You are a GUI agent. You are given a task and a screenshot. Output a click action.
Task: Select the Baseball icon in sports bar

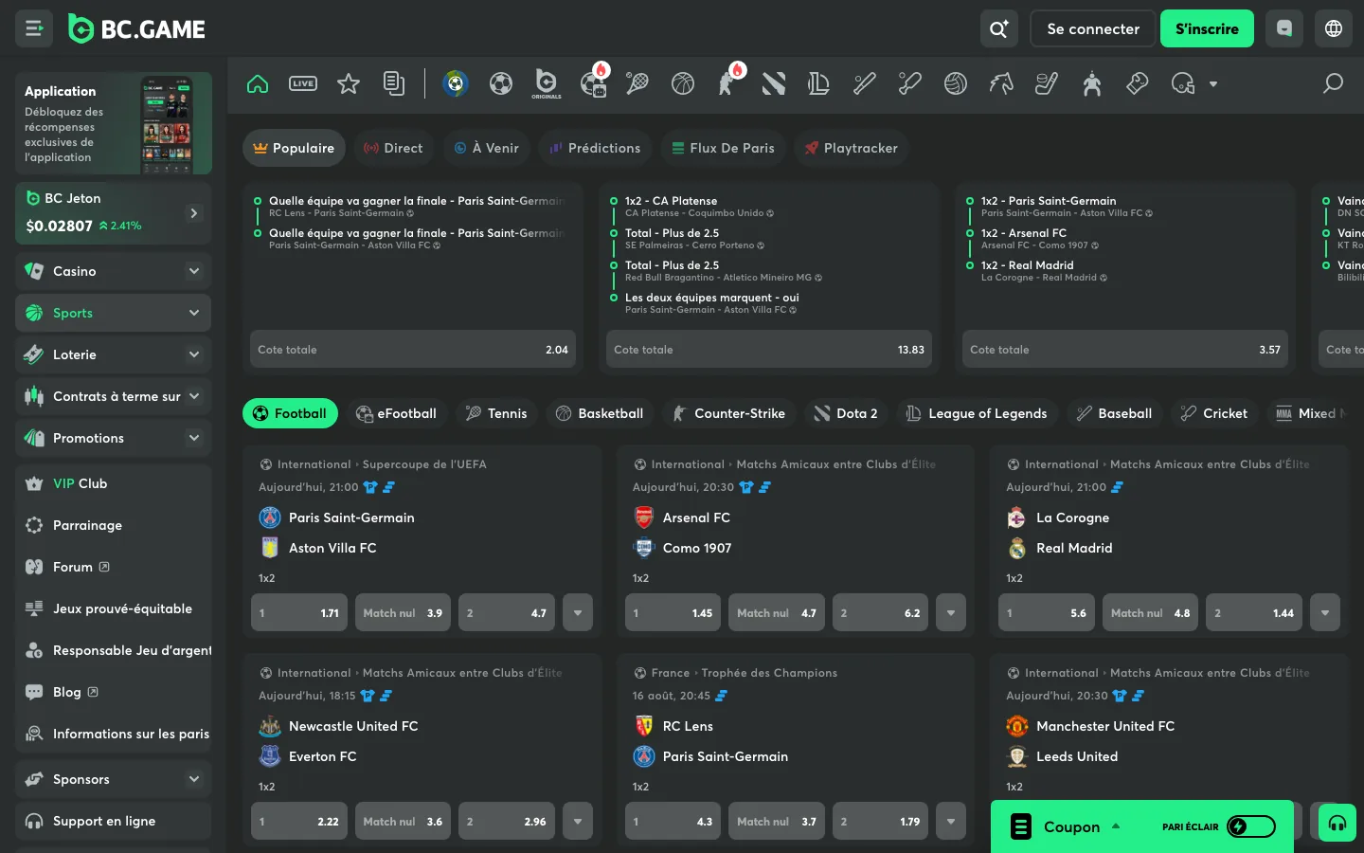tap(865, 83)
